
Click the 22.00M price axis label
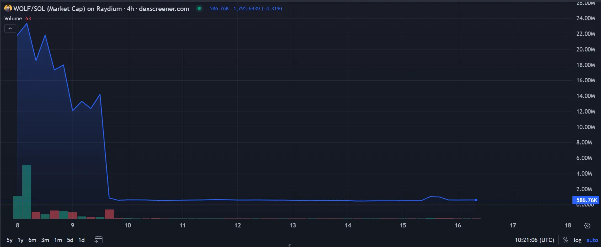pyautogui.click(x=586, y=34)
